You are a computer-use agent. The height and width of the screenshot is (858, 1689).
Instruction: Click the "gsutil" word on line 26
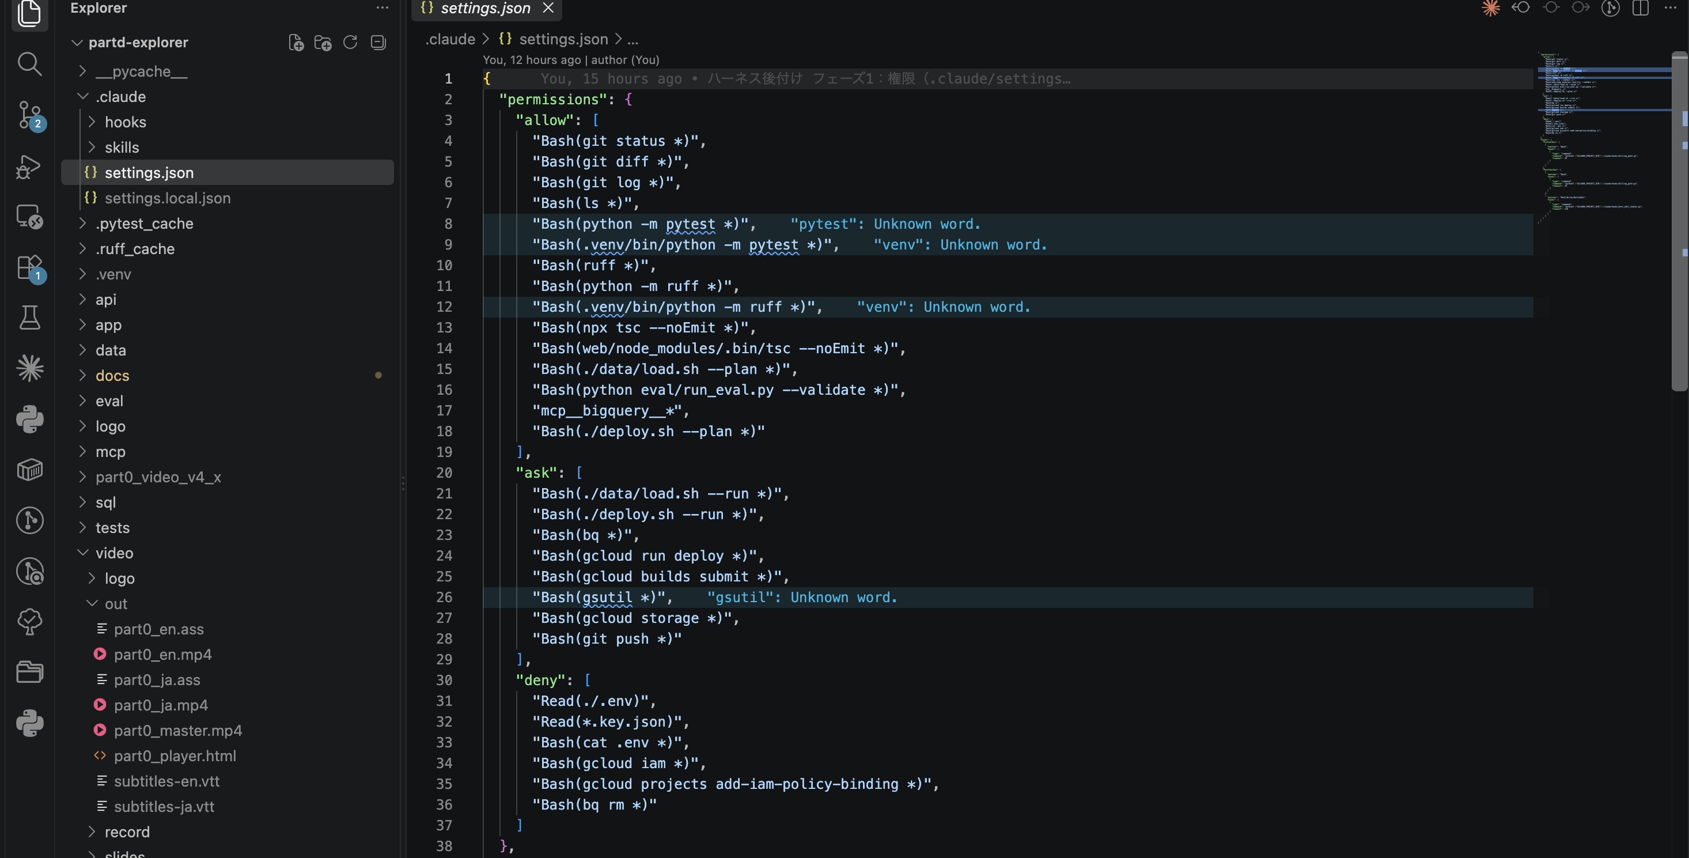(x=607, y=597)
